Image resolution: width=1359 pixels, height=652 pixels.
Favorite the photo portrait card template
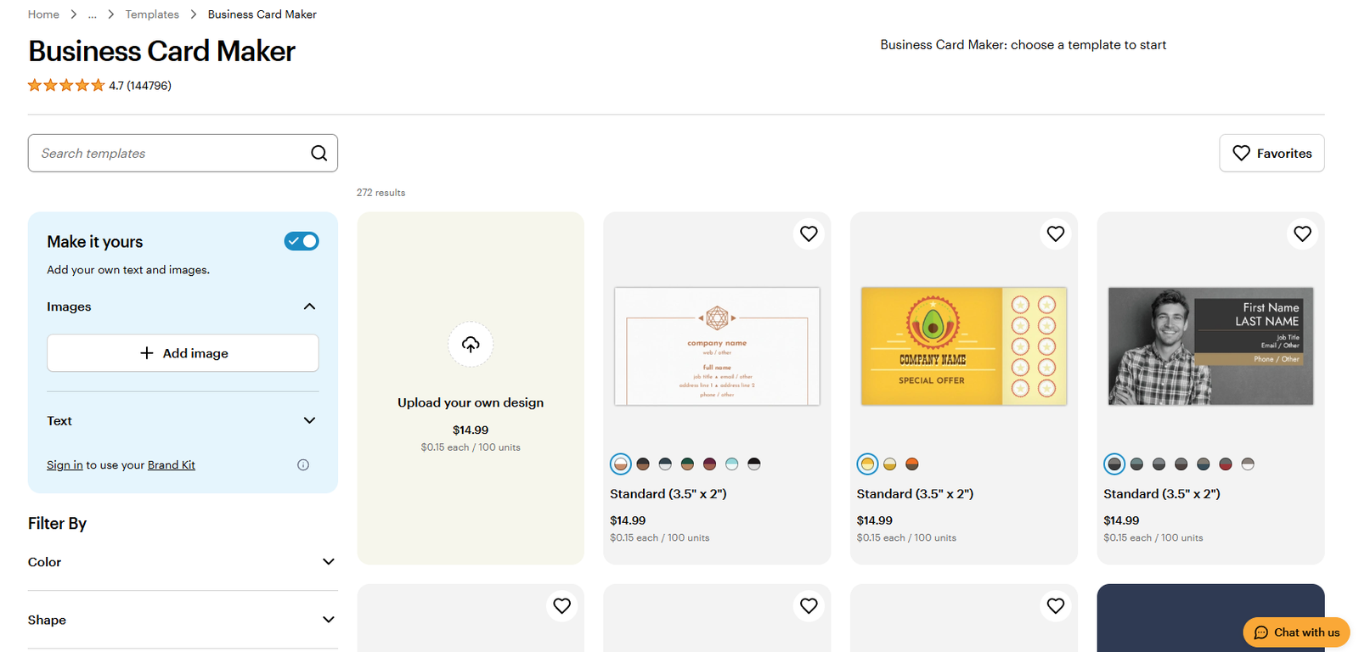(1303, 233)
